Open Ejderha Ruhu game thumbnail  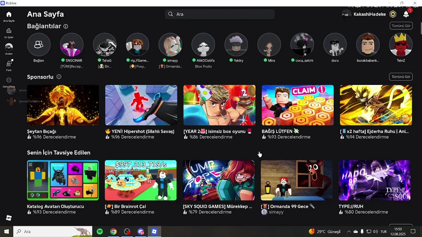tap(376, 105)
